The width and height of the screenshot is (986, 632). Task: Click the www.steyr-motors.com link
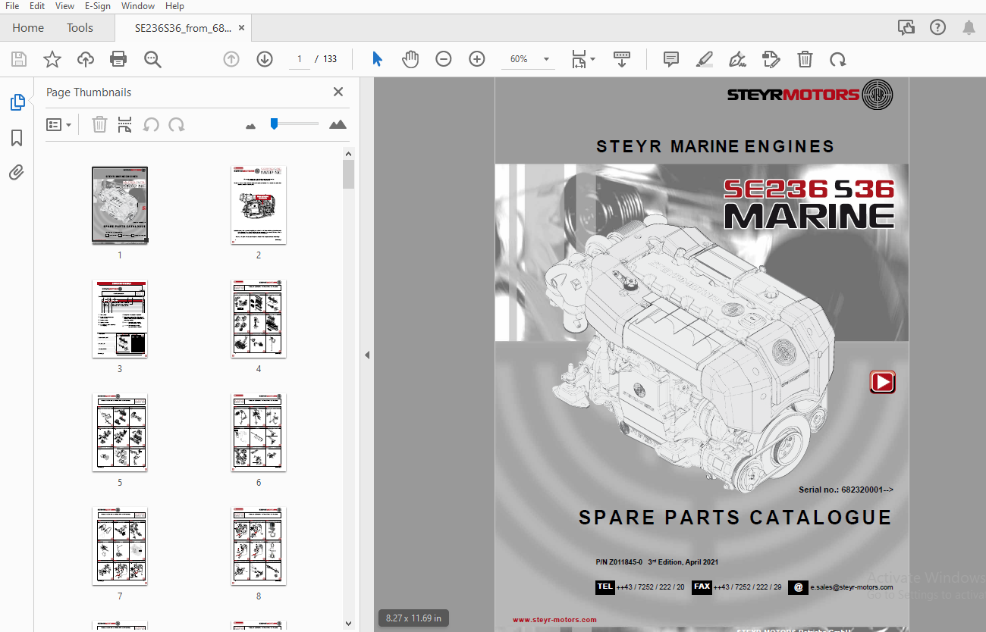554,620
